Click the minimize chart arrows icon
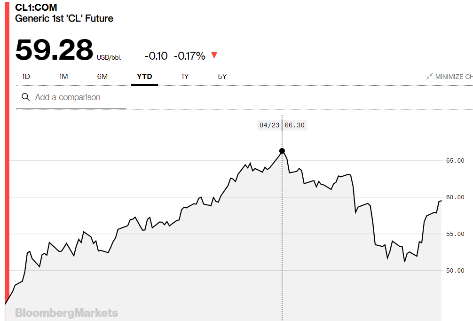This screenshot has width=473, height=321. tap(429, 77)
